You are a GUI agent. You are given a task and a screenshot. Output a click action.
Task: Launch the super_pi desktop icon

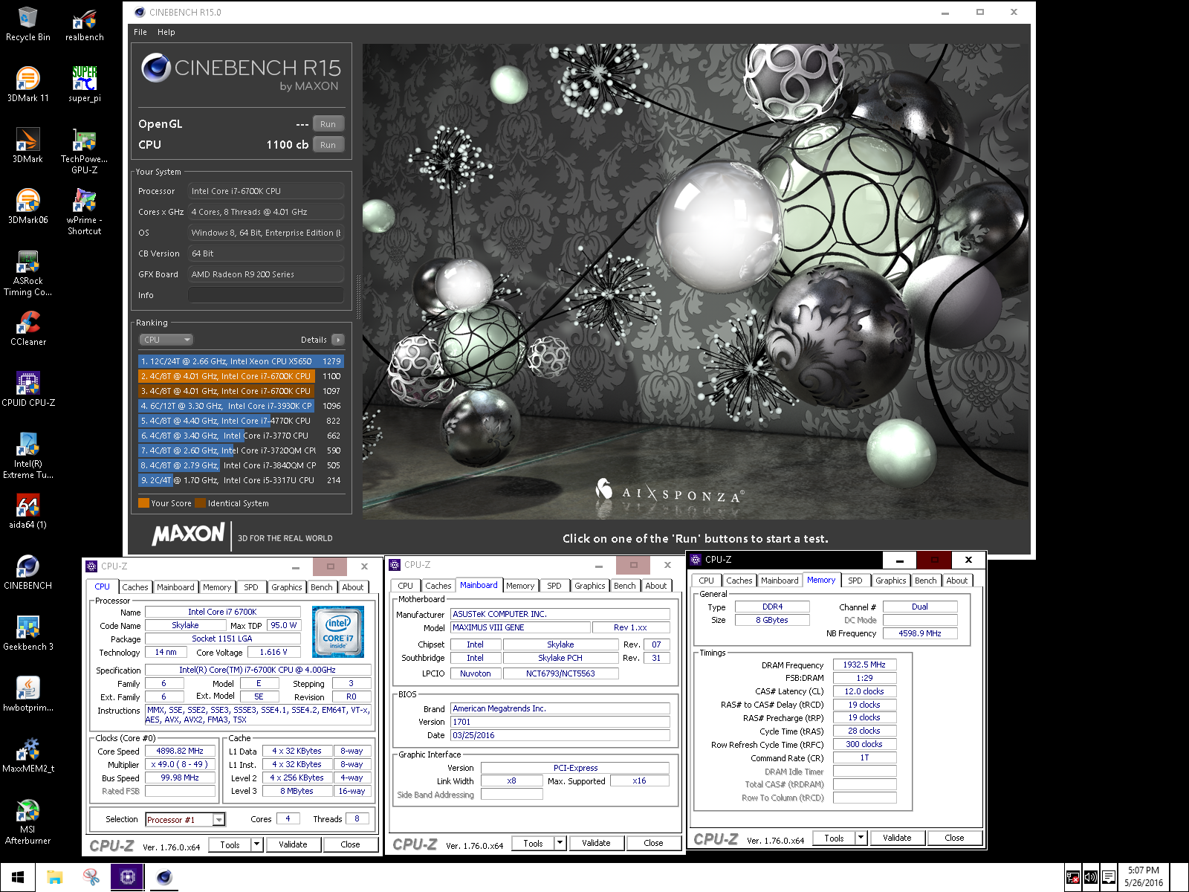coord(85,85)
